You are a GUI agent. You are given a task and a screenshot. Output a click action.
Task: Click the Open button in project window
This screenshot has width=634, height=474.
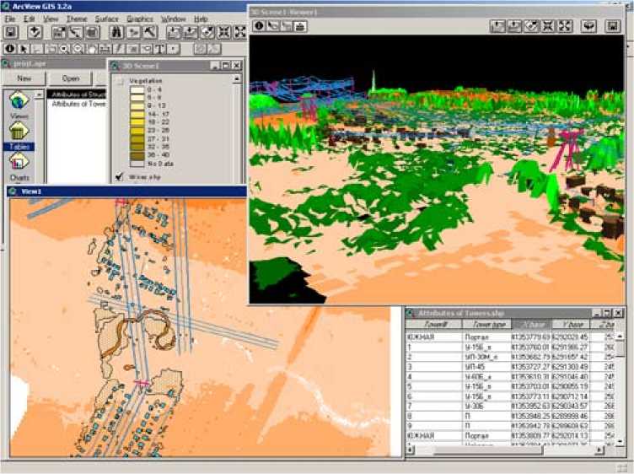pyautogui.click(x=70, y=78)
